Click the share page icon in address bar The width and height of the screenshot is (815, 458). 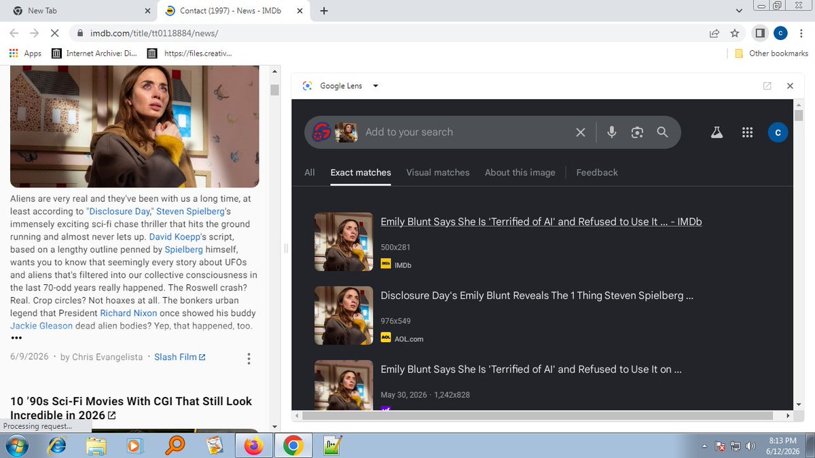(x=714, y=33)
